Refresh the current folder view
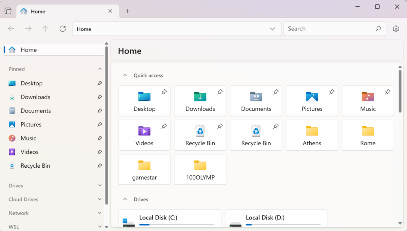The width and height of the screenshot is (407, 231). (x=62, y=29)
